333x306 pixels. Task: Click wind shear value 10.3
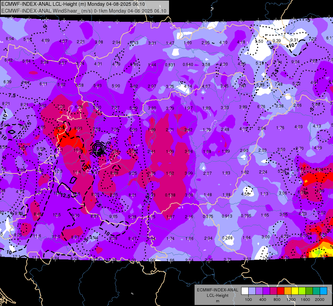click(x=78, y=150)
